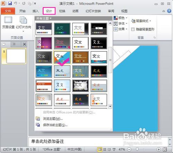Open the 幻灯片方向 (Slide Orientation) dropdown
Viewport: 173px width, 153px height.
click(24, 24)
